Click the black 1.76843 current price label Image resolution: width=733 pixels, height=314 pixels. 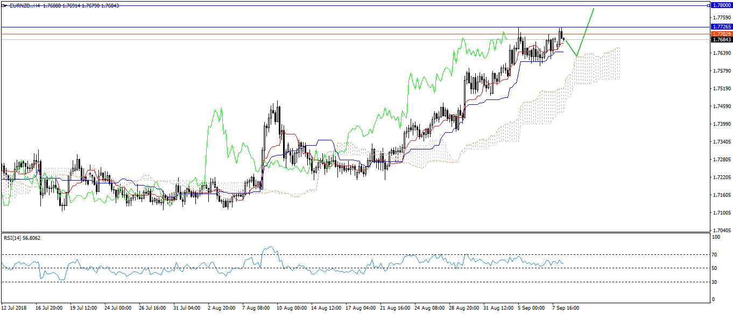pos(721,39)
